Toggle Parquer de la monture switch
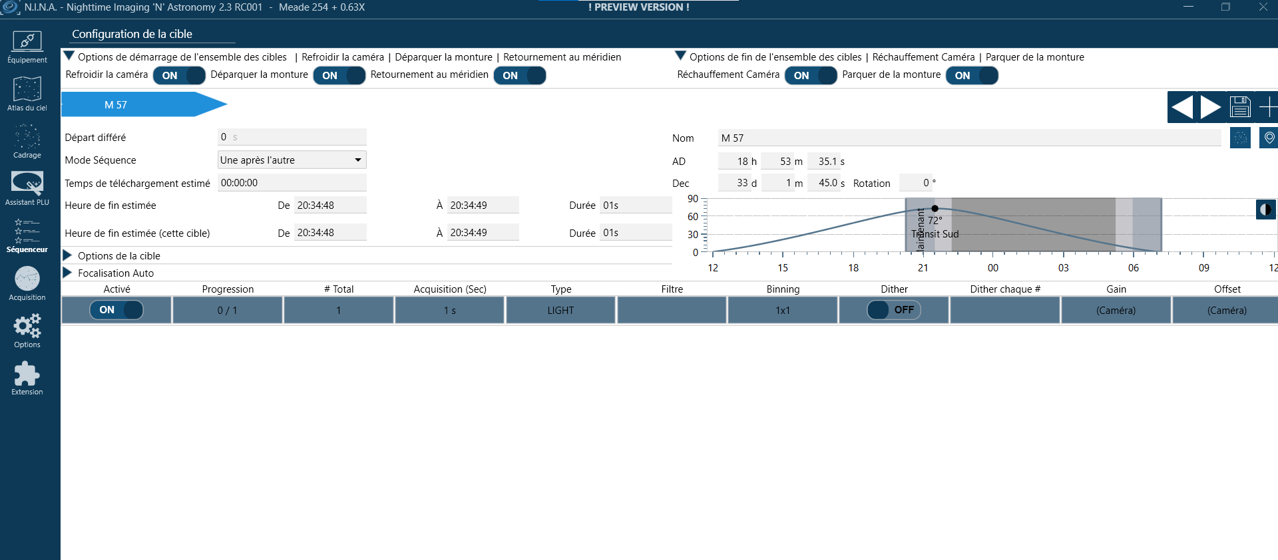This screenshot has height=560, width=1278. (x=972, y=75)
